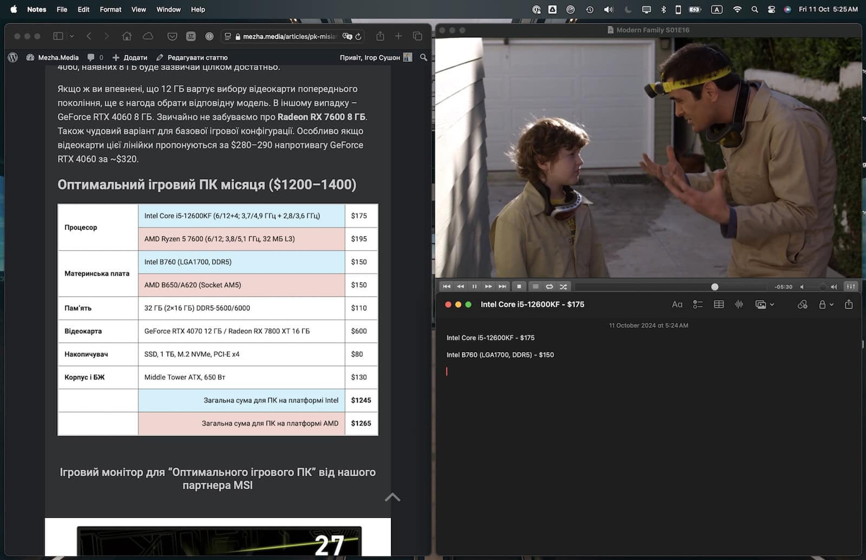Open the View menu

pos(138,9)
